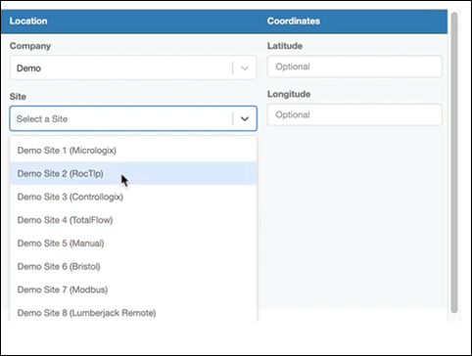Click the Coordinates header label
The height and width of the screenshot is (356, 472).
pos(294,21)
